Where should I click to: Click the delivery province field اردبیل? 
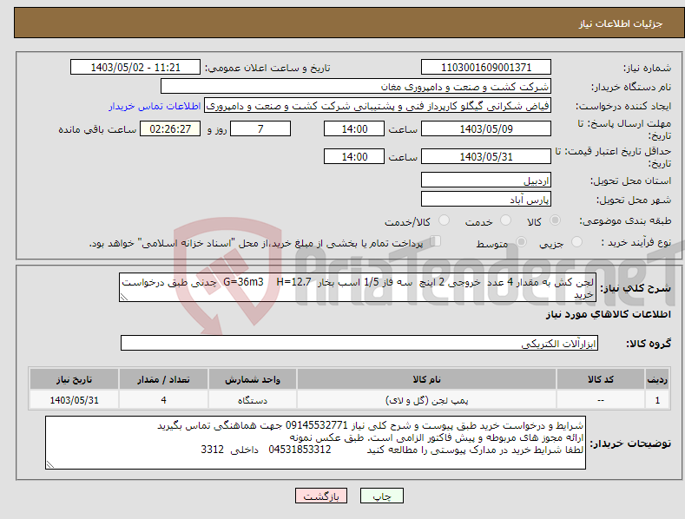[486, 180]
